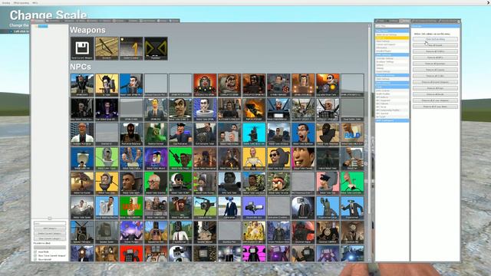Click the spawn list vertical scrollbar
This screenshot has height=276, width=491.
(x=370, y=143)
